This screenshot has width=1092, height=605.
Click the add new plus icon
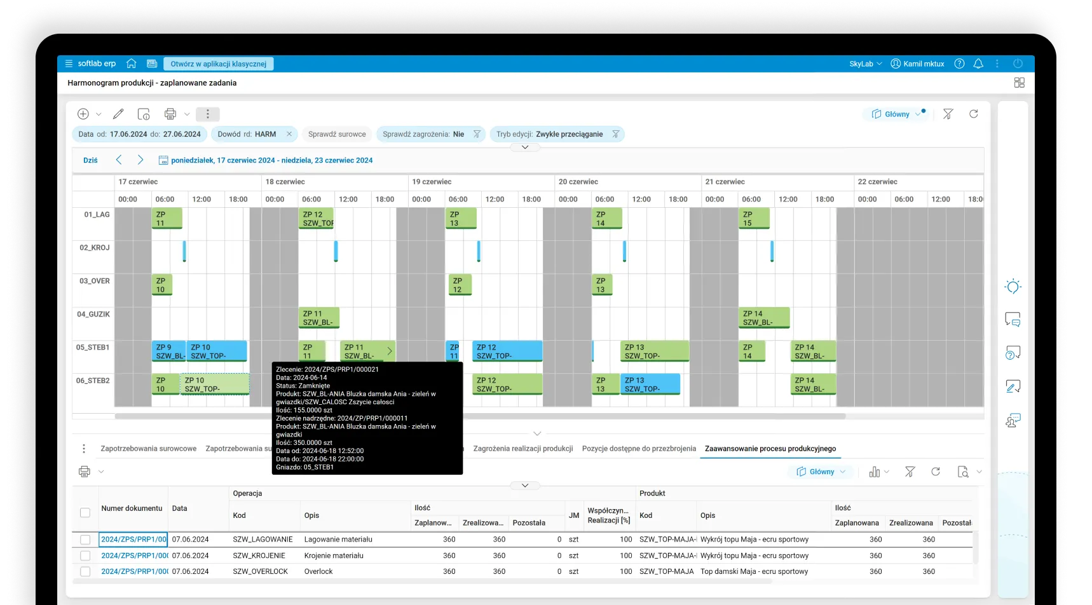pyautogui.click(x=83, y=114)
